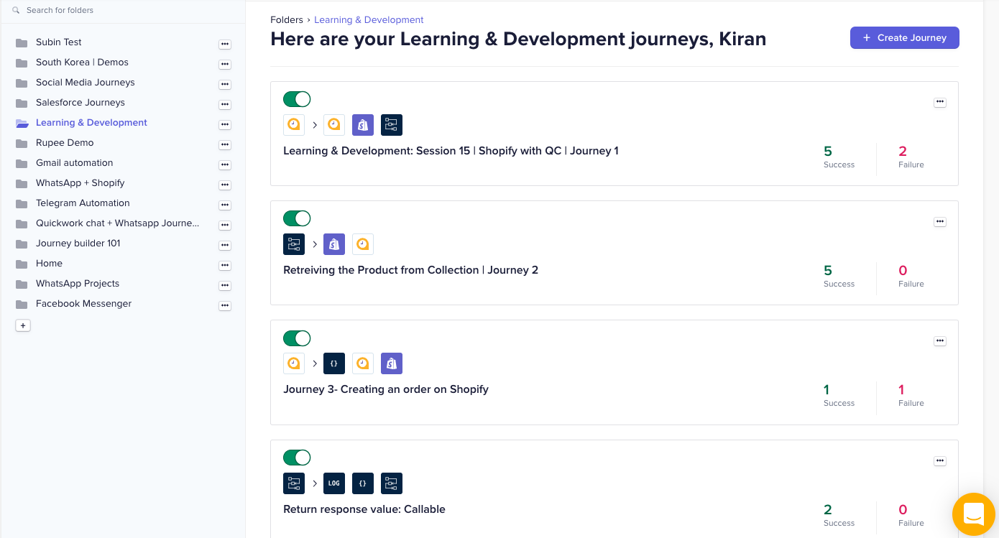Click the LOG step icon in Callable journey

tap(334, 483)
